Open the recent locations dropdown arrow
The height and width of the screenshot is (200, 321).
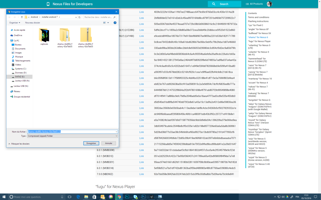tap(18, 17)
